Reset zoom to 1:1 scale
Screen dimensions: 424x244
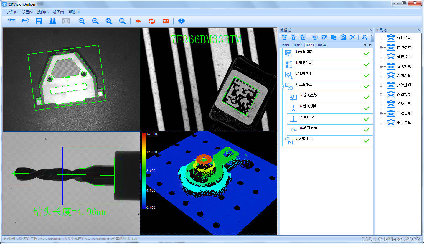[x=122, y=21]
